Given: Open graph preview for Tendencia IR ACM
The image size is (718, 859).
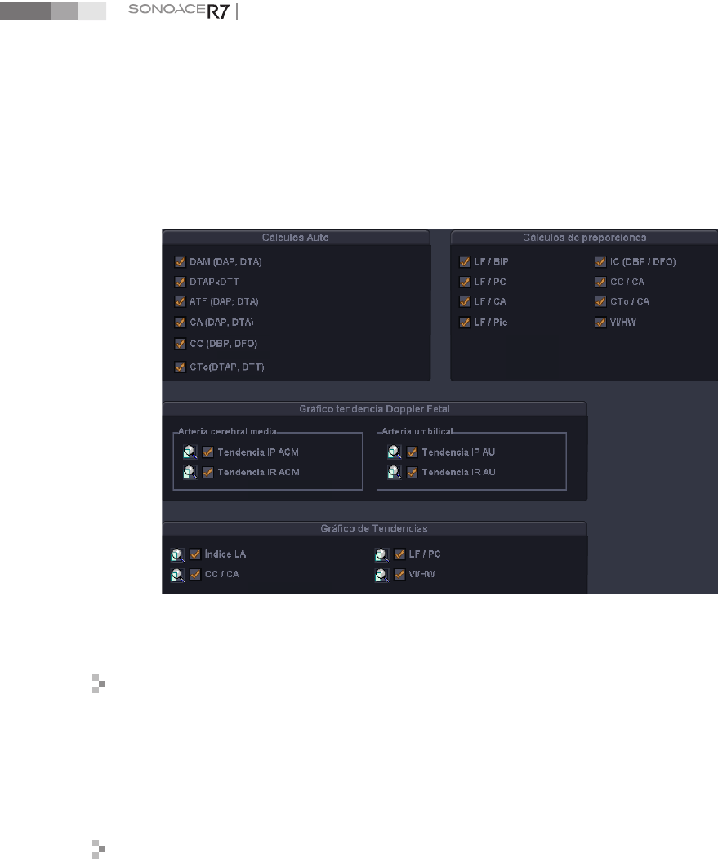Looking at the screenshot, I should click(190, 472).
